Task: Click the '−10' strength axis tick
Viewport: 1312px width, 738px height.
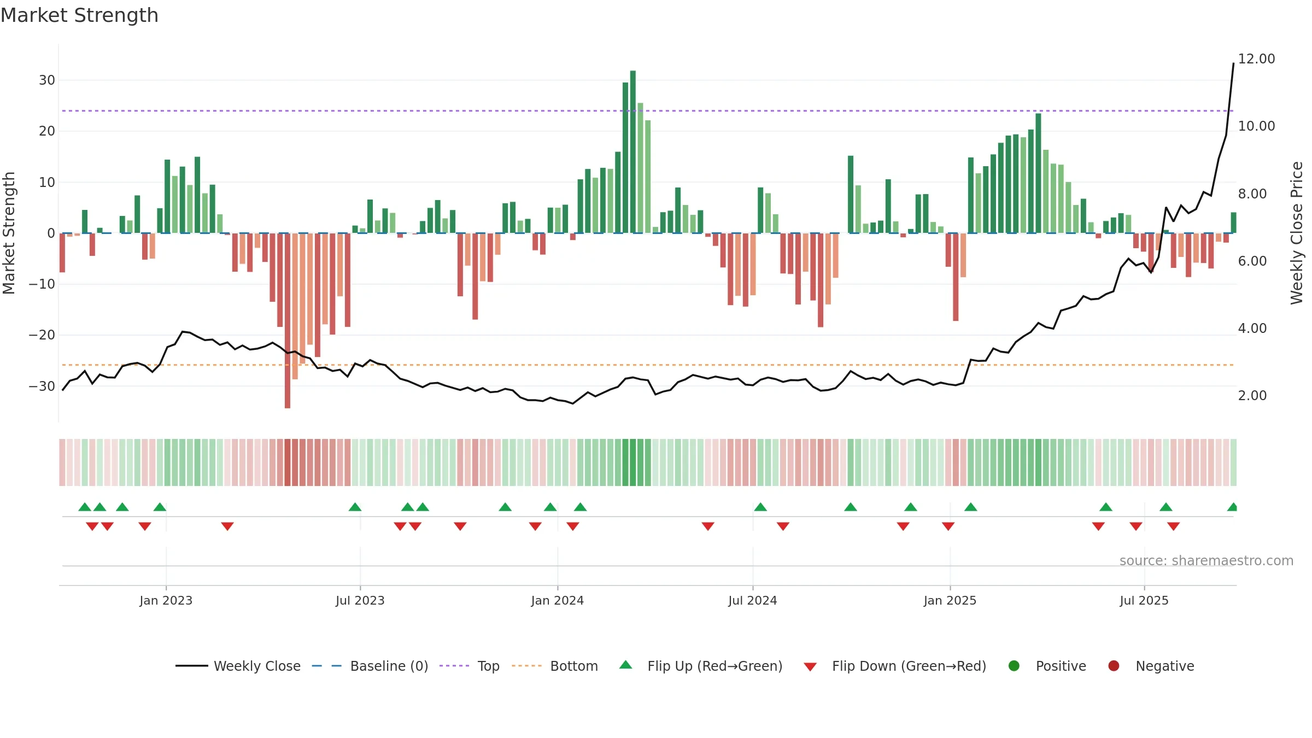Action: tap(42, 284)
